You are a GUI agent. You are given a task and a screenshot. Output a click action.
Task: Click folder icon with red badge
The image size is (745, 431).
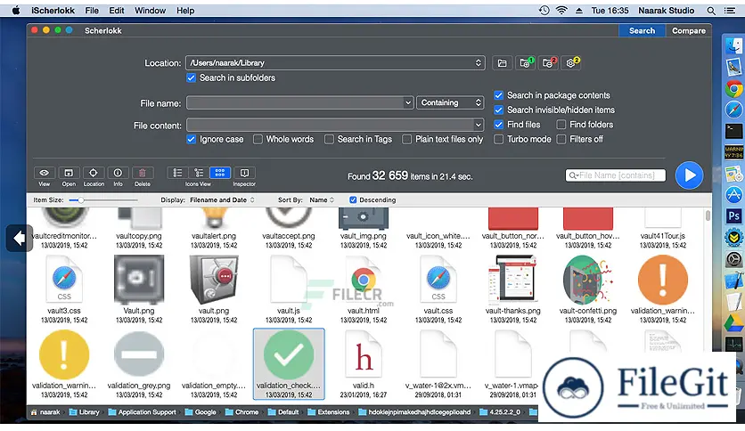pyautogui.click(x=548, y=63)
